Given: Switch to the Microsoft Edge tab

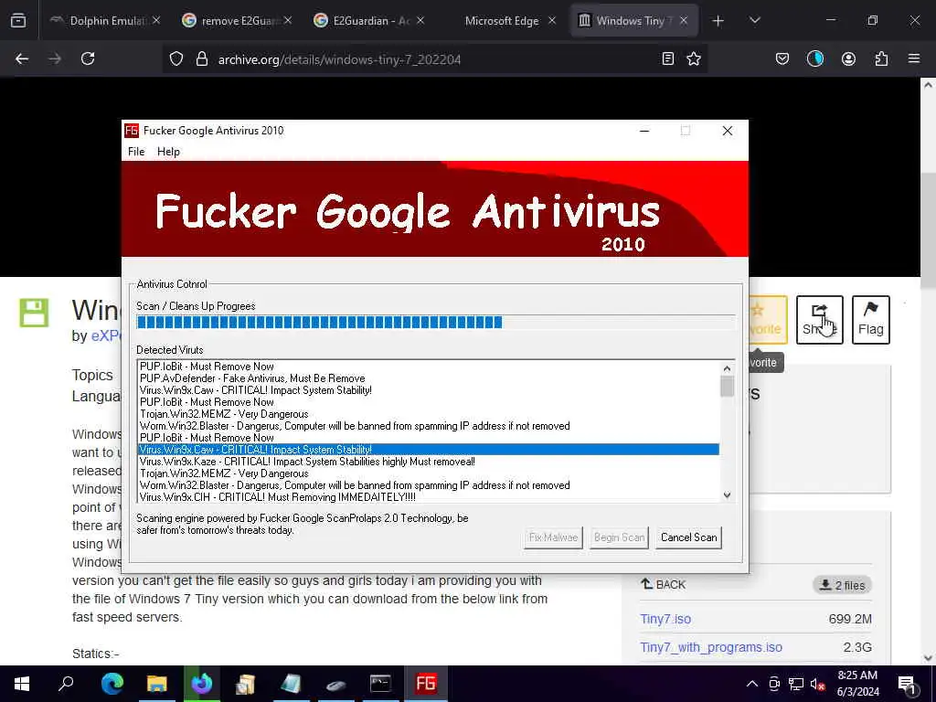Looking at the screenshot, I should (502, 21).
